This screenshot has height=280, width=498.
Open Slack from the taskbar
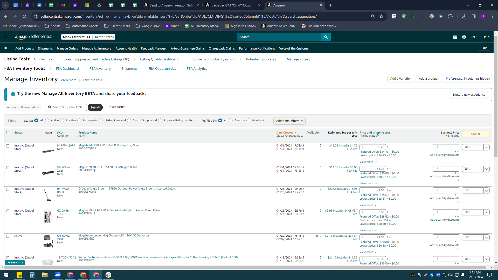[108, 275]
